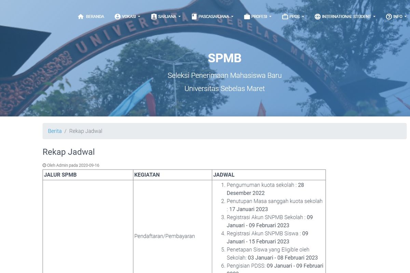Click the question mark icon beside Info
This screenshot has height=273, width=410.
[389, 16]
